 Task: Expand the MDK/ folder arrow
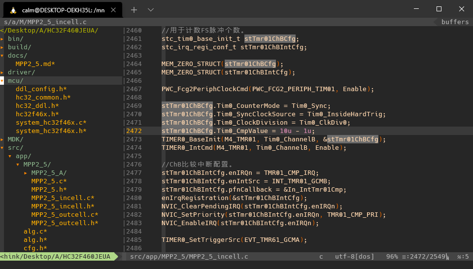[2, 139]
